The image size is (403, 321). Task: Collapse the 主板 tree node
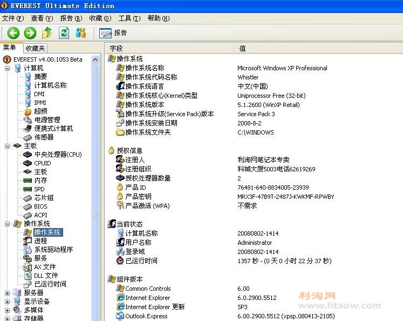(x=7, y=146)
